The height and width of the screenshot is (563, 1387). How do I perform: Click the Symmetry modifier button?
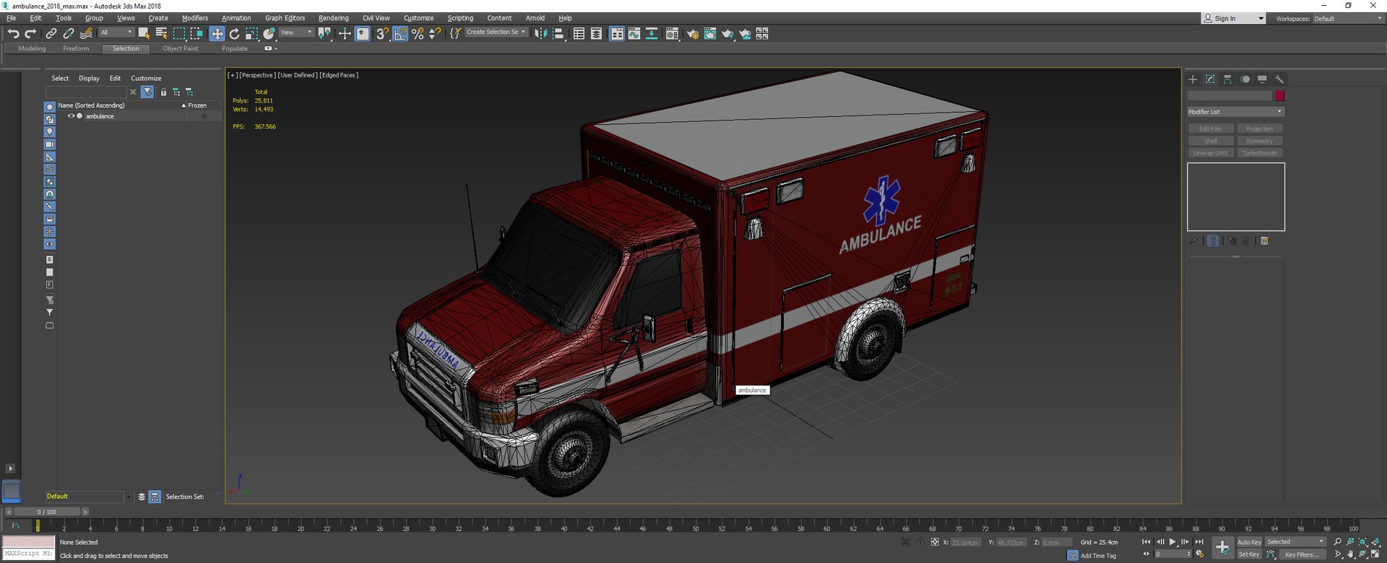point(1259,141)
